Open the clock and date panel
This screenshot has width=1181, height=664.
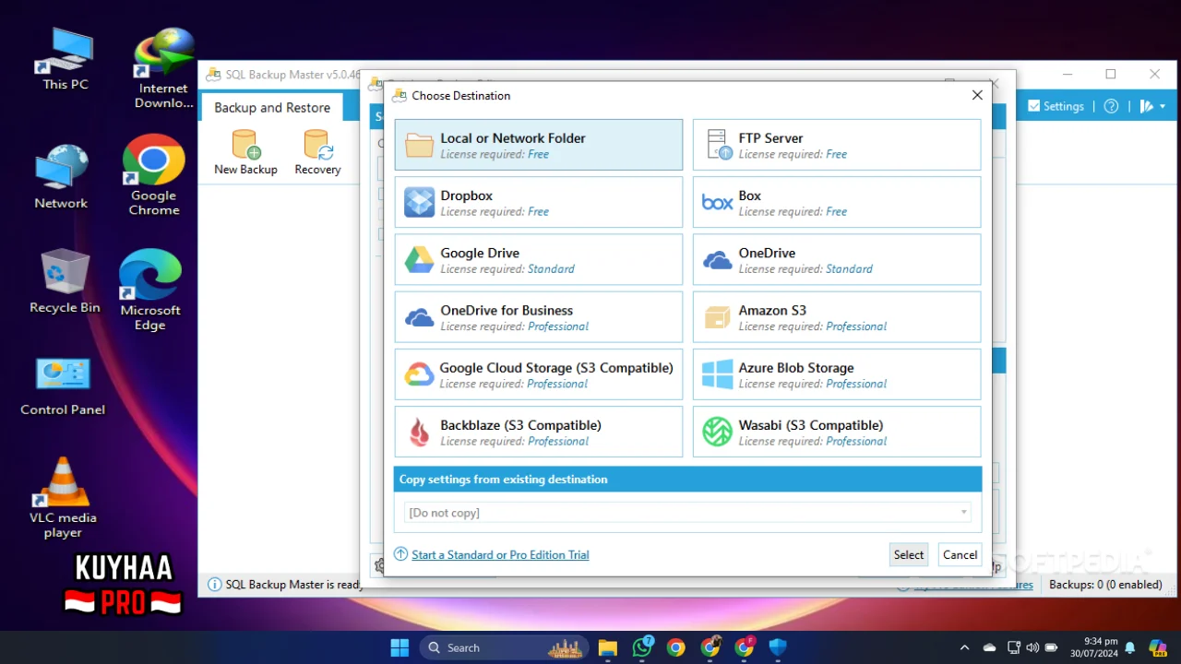pos(1093,647)
